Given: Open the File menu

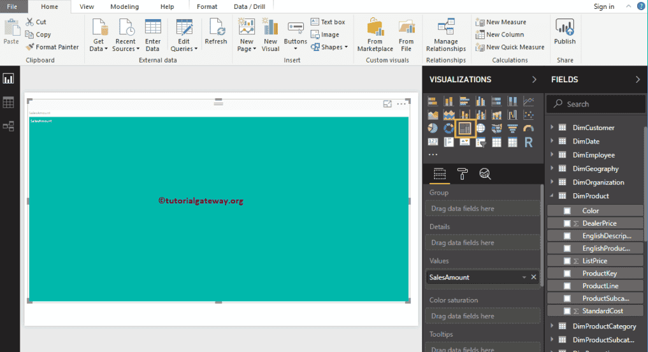Looking at the screenshot, I should coord(12,6).
